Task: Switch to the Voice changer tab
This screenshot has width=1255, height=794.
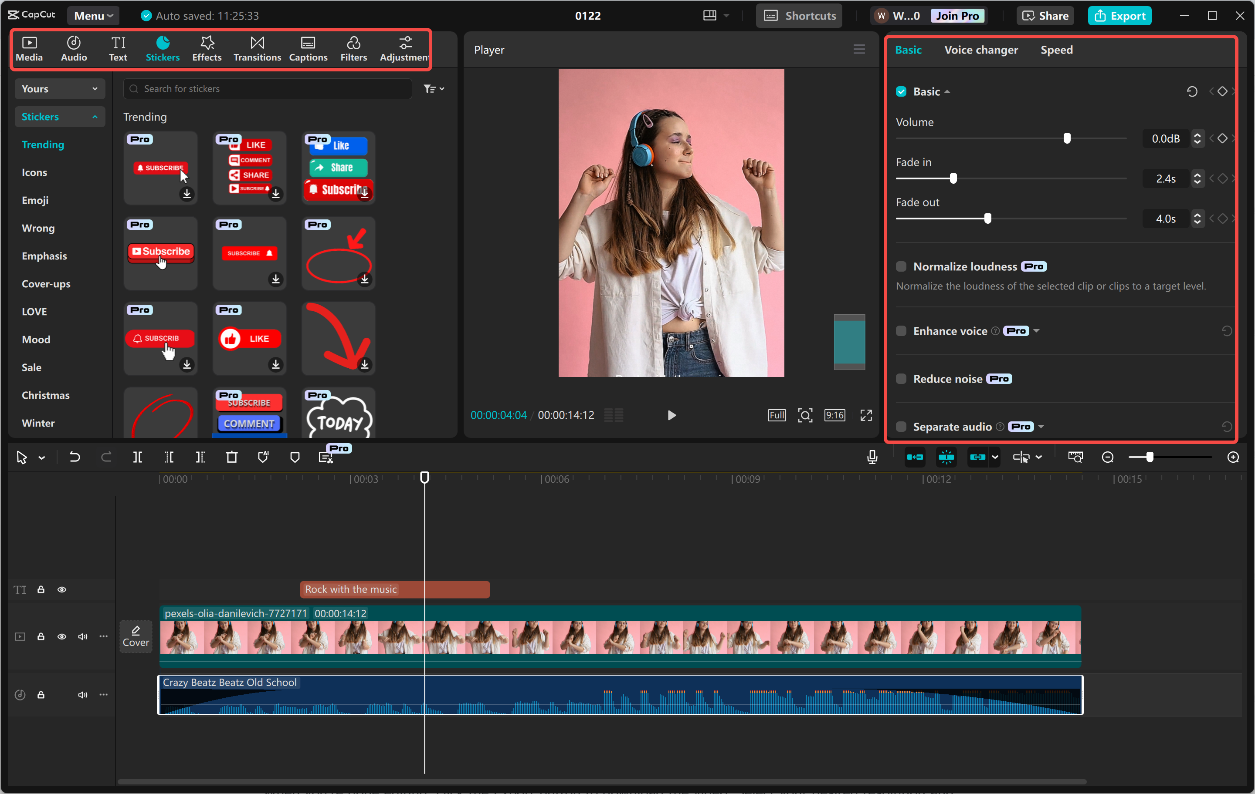Action: [x=981, y=50]
